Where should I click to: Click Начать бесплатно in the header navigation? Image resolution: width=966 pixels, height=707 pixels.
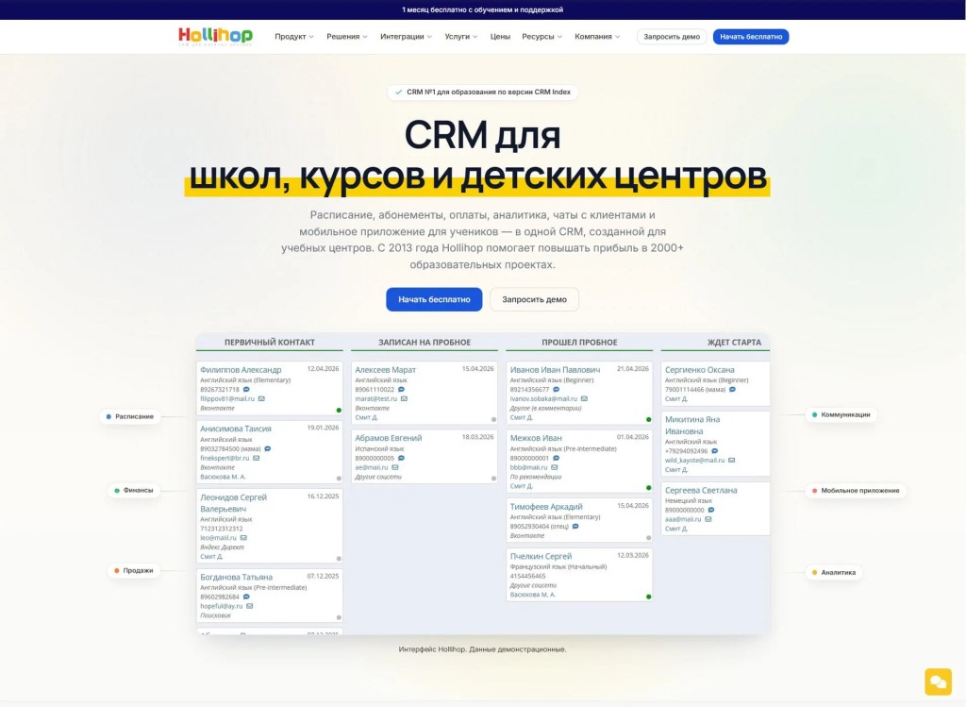(x=751, y=37)
